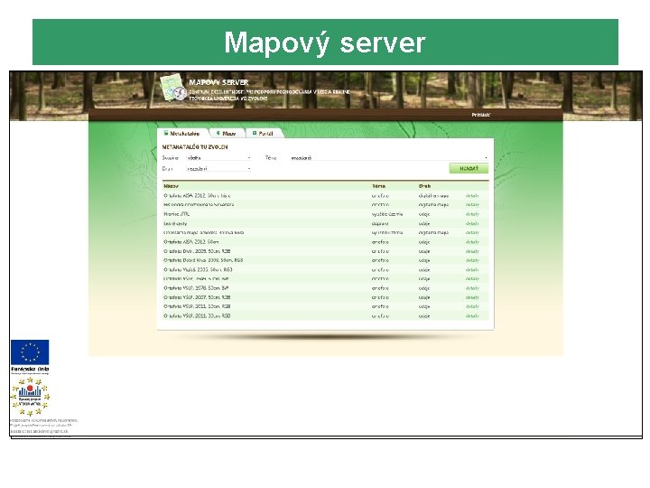Click the METAKATALÓG TU ZVOLEN heading
The width and height of the screenshot is (650, 488).
(x=195, y=147)
